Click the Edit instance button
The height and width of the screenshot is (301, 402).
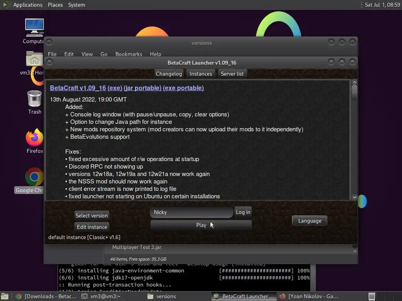[x=92, y=227]
